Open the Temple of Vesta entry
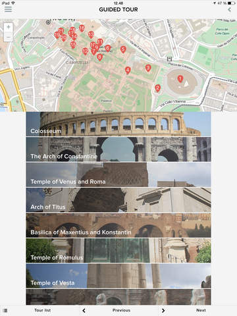 (118, 276)
